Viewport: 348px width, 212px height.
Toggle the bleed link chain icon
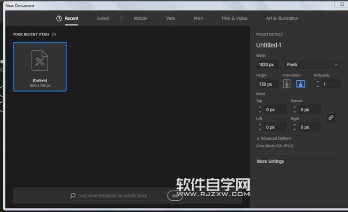[x=331, y=117]
